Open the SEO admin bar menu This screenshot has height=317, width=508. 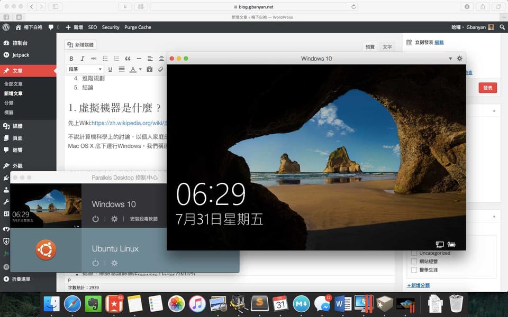pyautogui.click(x=92, y=27)
